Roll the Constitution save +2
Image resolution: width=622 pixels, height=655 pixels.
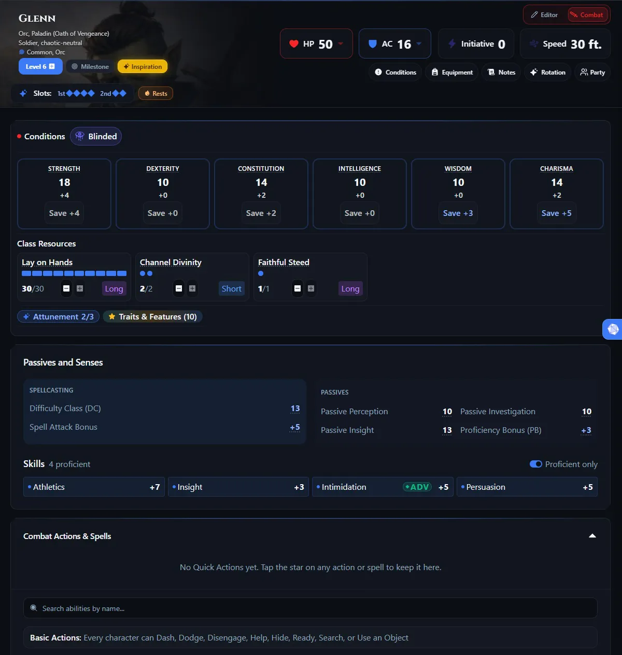[261, 213]
